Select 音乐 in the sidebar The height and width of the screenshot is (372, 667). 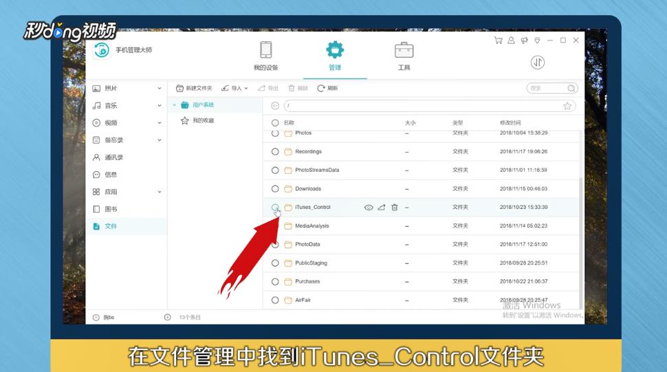click(x=110, y=105)
